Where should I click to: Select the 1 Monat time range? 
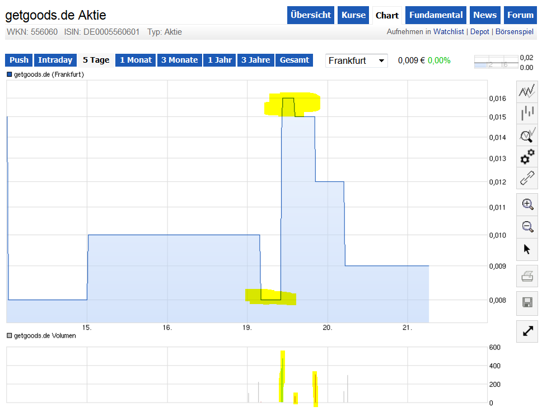135,60
